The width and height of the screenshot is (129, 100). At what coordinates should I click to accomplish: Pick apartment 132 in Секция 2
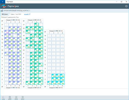click(x=41, y=28)
